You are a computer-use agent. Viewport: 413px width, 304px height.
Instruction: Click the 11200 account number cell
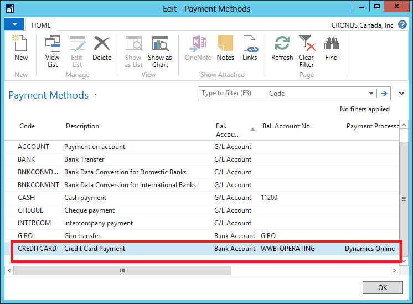(x=269, y=198)
